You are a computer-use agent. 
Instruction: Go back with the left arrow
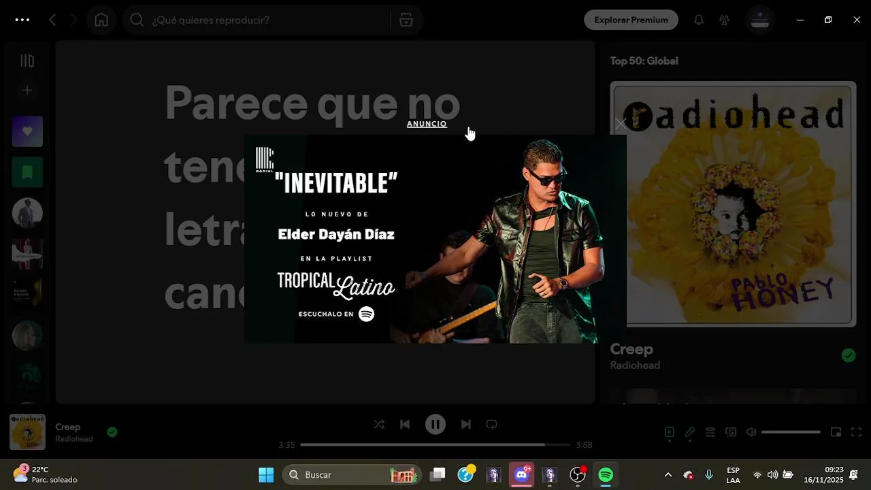[x=52, y=20]
